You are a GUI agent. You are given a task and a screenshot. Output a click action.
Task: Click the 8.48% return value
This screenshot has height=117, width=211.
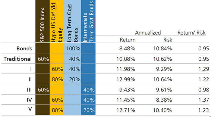pos(127,49)
